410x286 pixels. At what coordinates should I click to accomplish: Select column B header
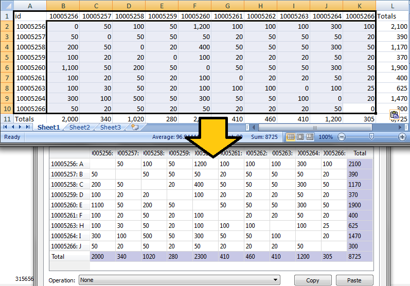pyautogui.click(x=63, y=6)
